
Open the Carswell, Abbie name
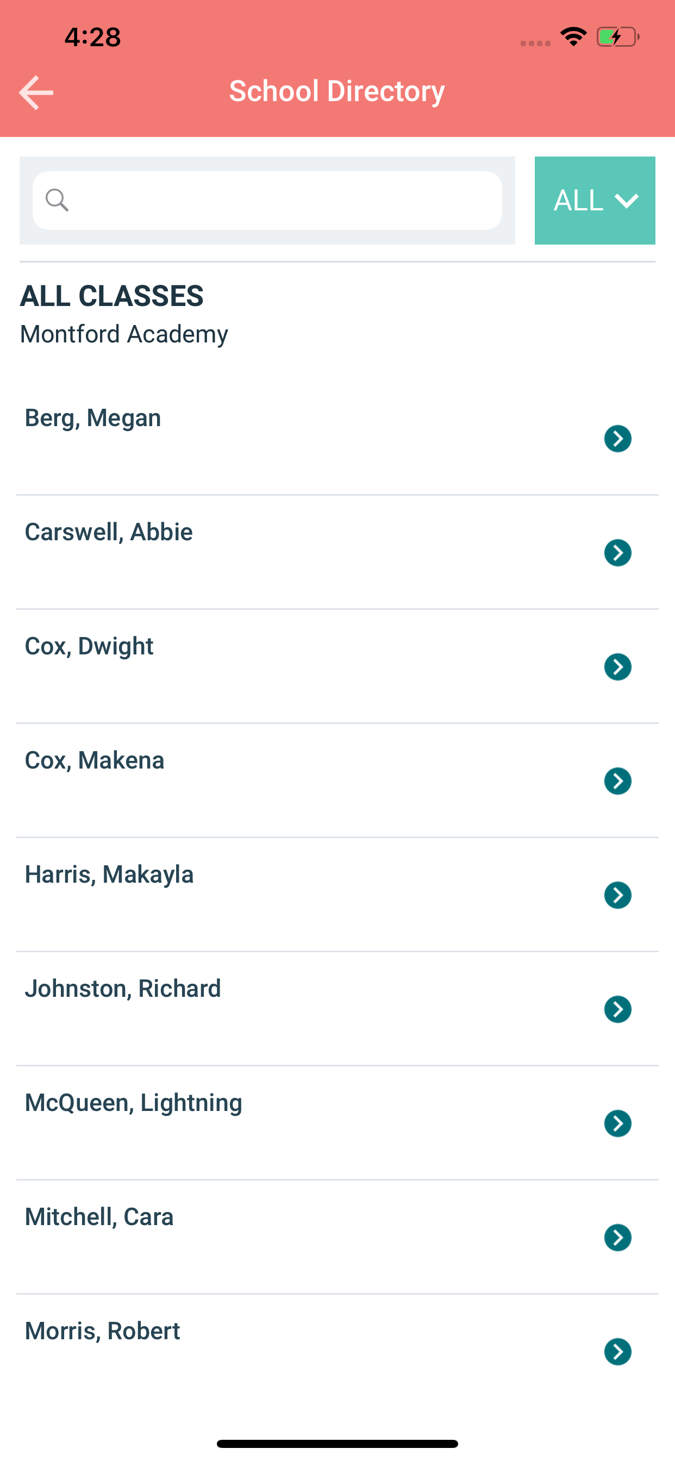pyautogui.click(x=109, y=532)
